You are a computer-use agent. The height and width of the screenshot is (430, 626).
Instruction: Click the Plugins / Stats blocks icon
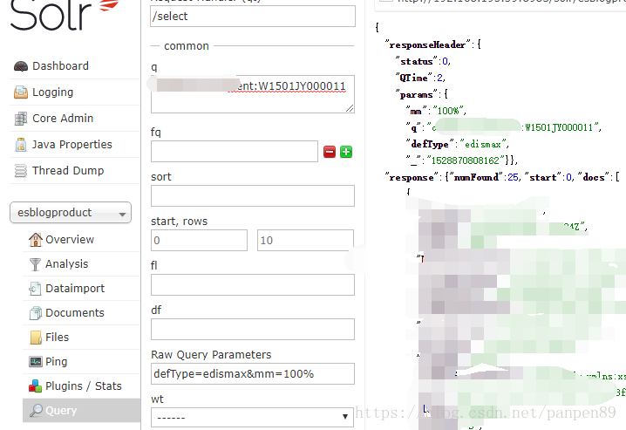[36, 386]
